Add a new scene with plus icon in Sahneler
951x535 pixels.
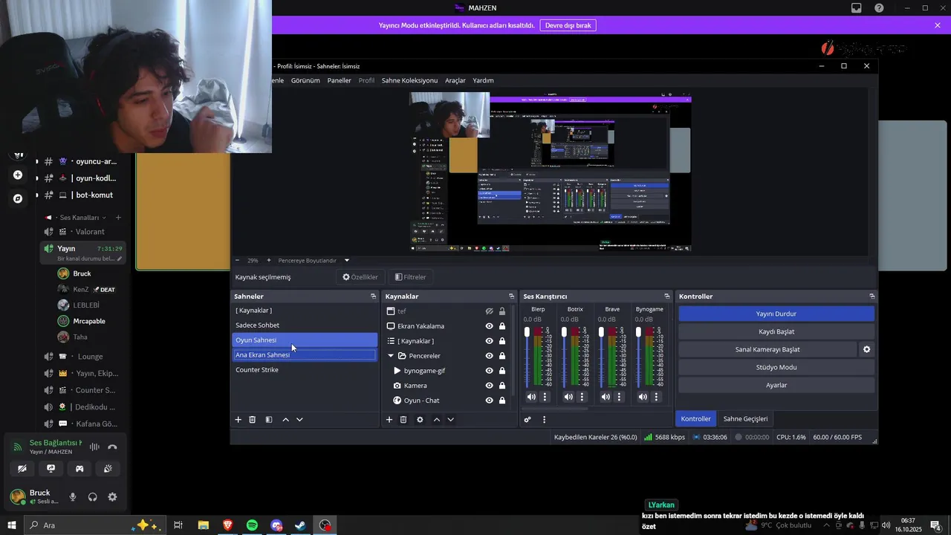coord(238,420)
